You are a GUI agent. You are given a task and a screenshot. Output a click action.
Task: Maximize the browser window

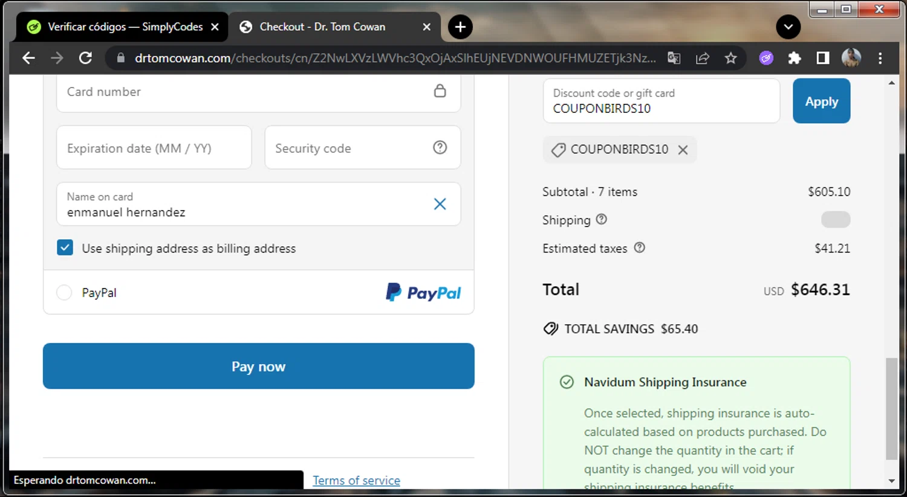846,10
